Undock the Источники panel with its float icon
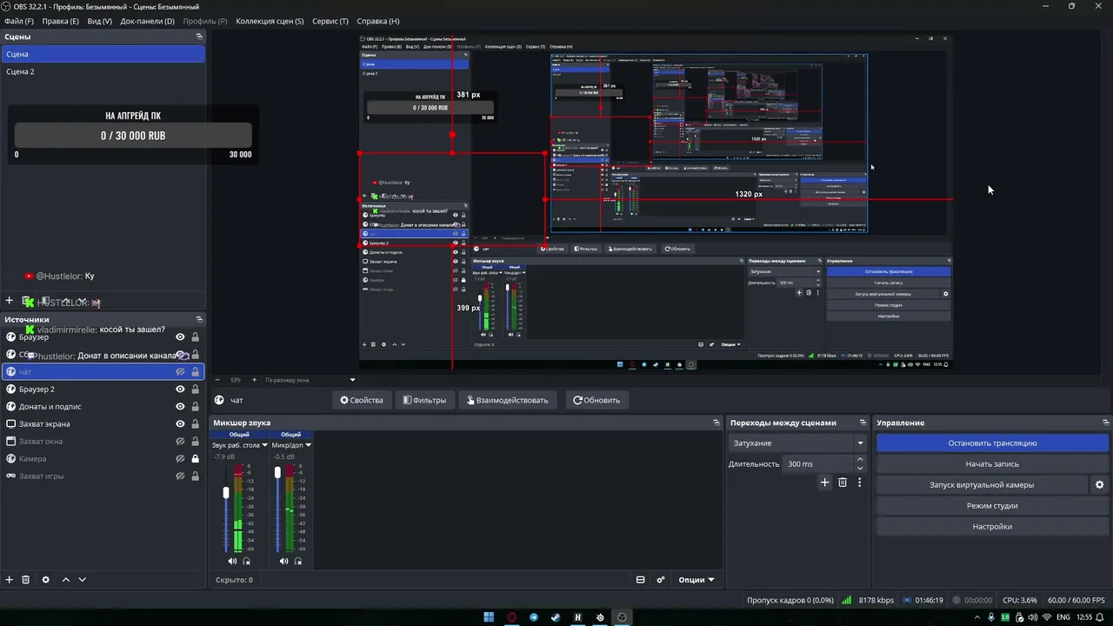Image resolution: width=1113 pixels, height=626 pixels. pos(199,319)
